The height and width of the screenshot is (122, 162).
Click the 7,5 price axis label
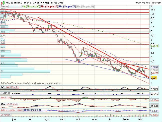(153, 36)
